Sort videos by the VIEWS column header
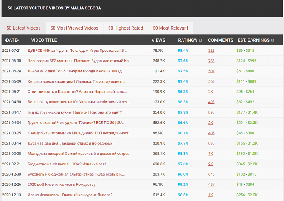Image resolution: width=284 pixels, height=201 pixels. point(158,40)
